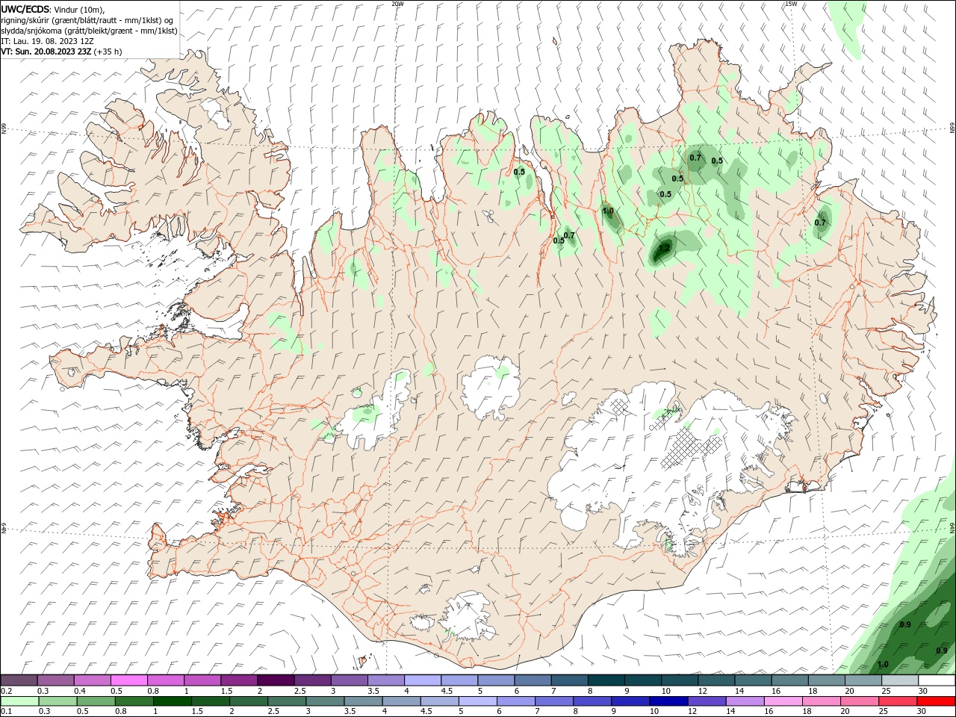Pick the 8 dark teal swatch in upper row
The height and width of the screenshot is (717, 956).
(x=606, y=680)
